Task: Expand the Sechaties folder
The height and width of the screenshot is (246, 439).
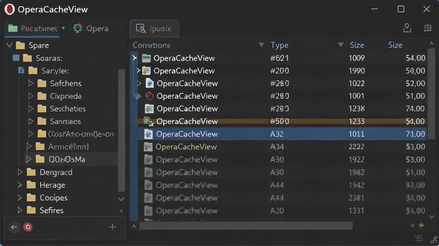Action: click(x=30, y=108)
